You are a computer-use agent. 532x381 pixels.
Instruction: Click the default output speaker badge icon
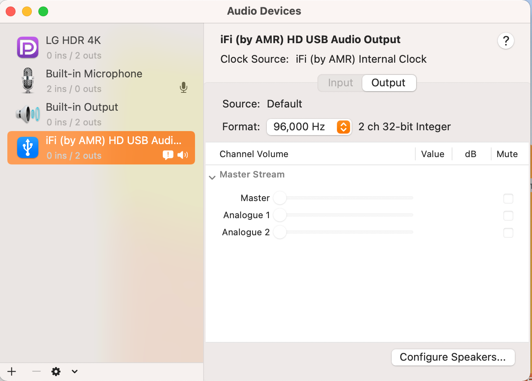(183, 155)
